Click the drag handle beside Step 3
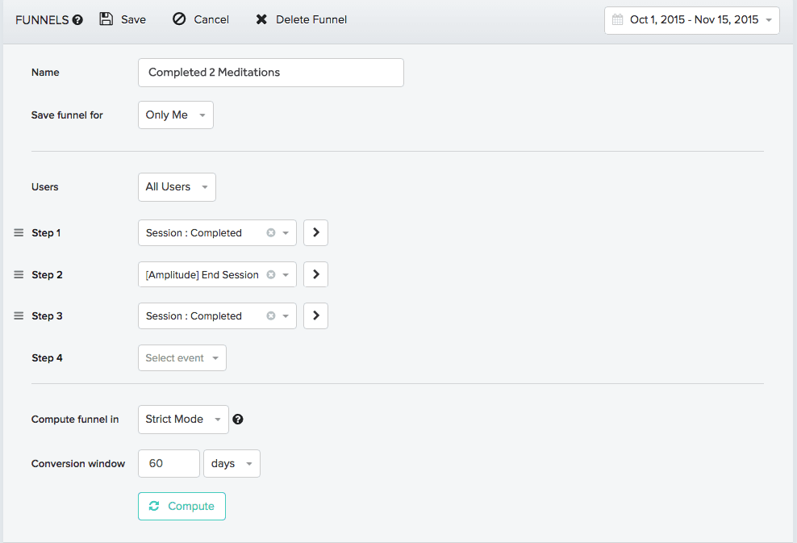The height and width of the screenshot is (543, 797). pyautogui.click(x=18, y=315)
